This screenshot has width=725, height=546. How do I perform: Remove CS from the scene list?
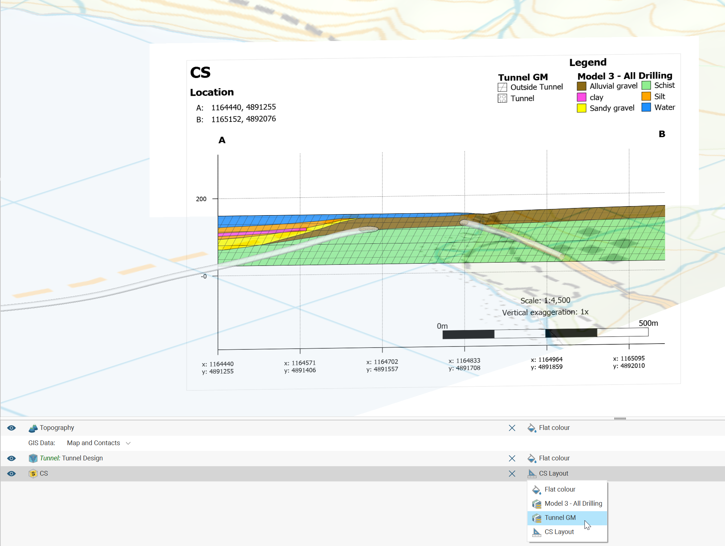(x=512, y=474)
